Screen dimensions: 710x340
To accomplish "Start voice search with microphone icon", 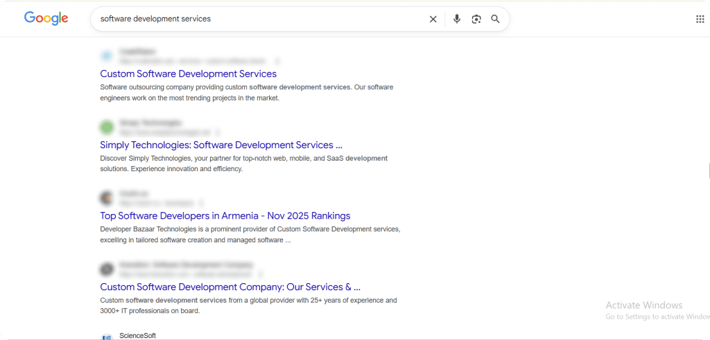I will tap(457, 19).
